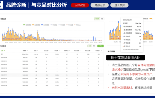This screenshot has width=155, height=98.
Task: Click the 3.86% conversion rate cell
Action: click(x=57, y=75)
